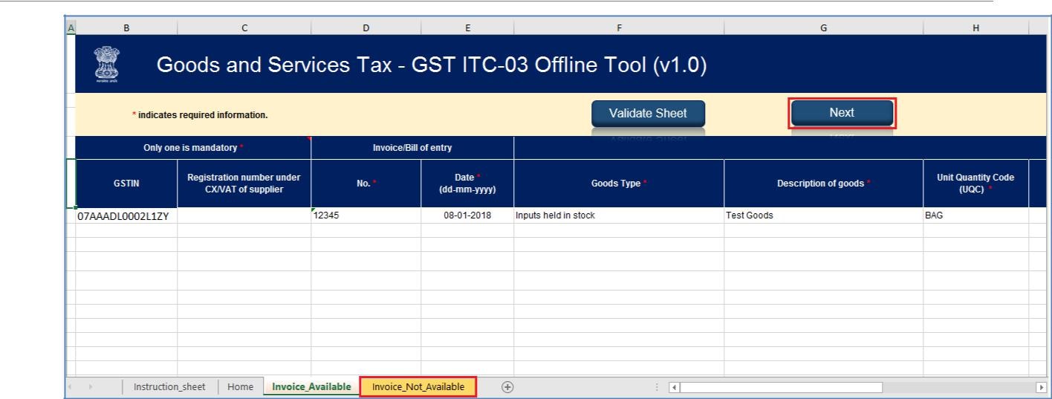Select GSTIN cell 07AAADL0002L1ZY
Screen dimensions: 1052x399
coord(126,216)
